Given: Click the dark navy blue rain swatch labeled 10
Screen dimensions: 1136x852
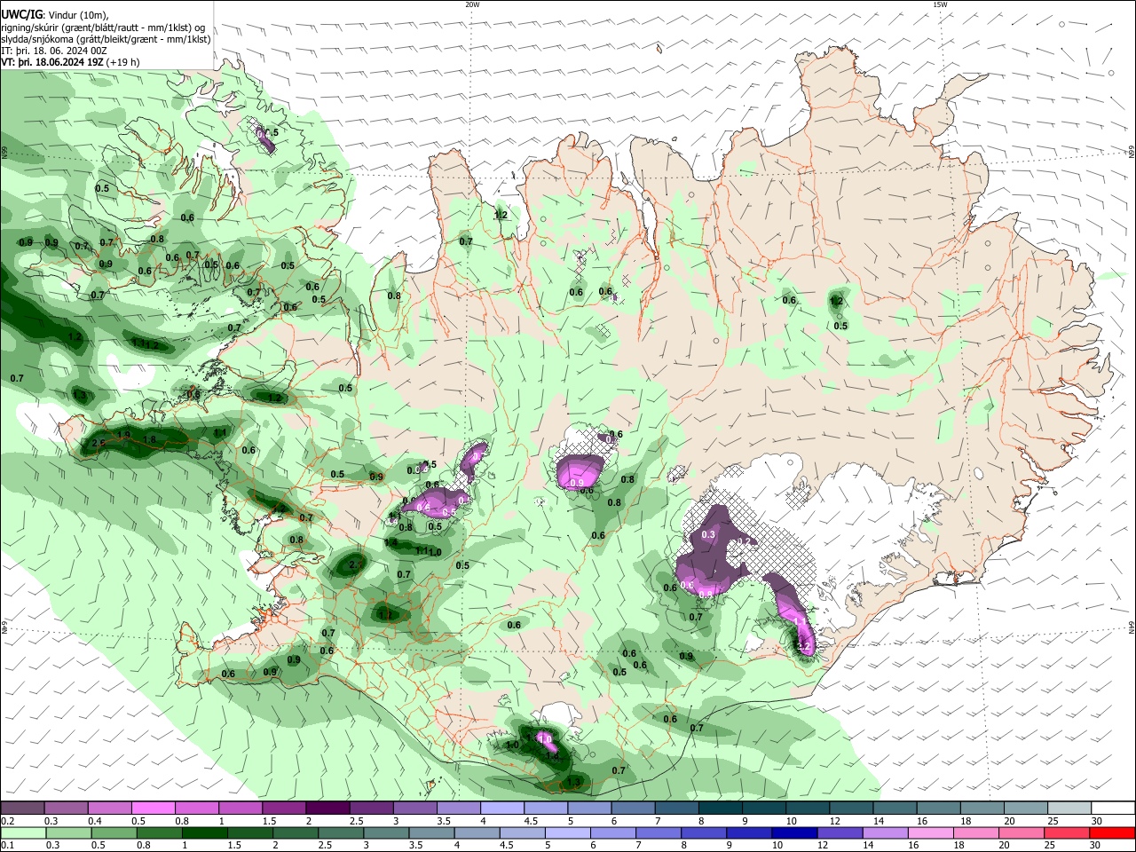Looking at the screenshot, I should (x=795, y=832).
